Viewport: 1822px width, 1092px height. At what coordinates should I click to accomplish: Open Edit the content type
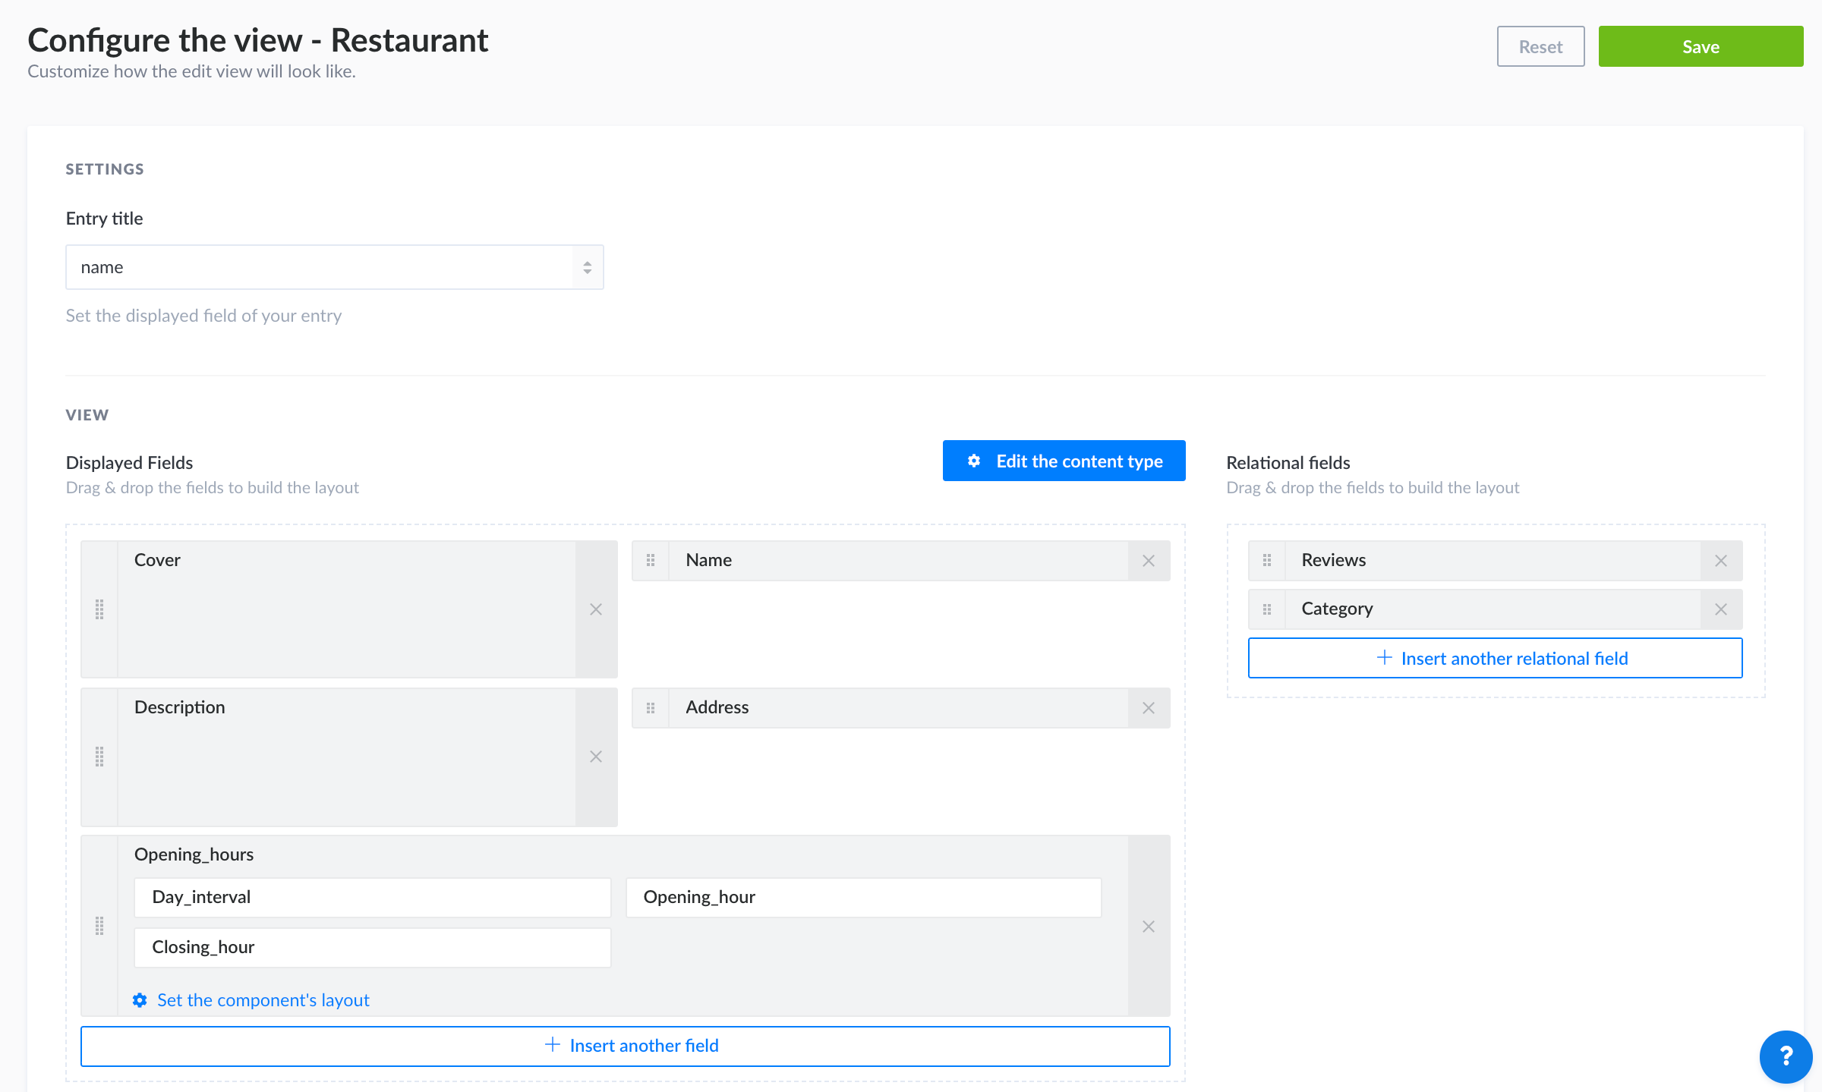[x=1063, y=461]
